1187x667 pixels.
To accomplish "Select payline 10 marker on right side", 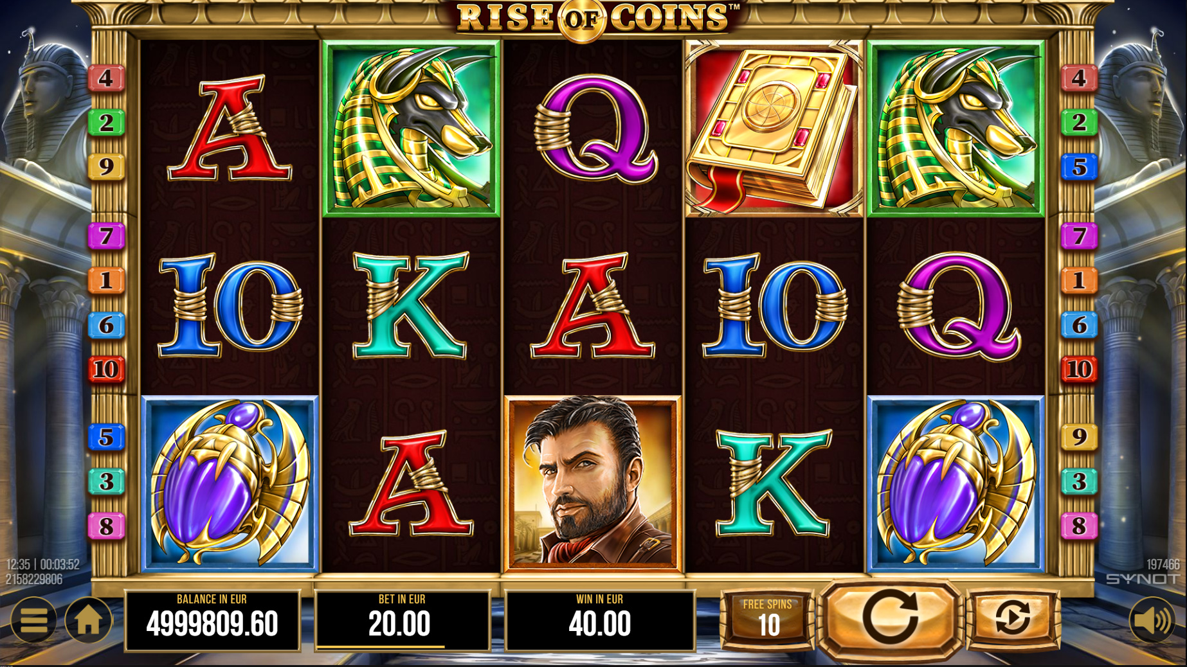I will point(1079,369).
